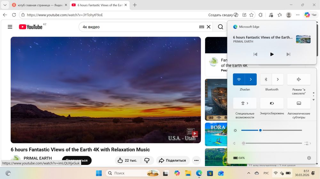
Task: Click the taskbar Поиск search box
Action: pyautogui.click(x=132, y=173)
